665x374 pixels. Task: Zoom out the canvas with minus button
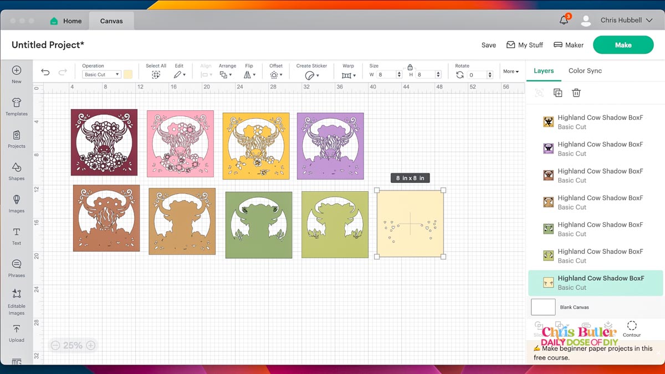tap(55, 345)
